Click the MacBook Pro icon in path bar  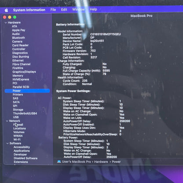pos(59,161)
